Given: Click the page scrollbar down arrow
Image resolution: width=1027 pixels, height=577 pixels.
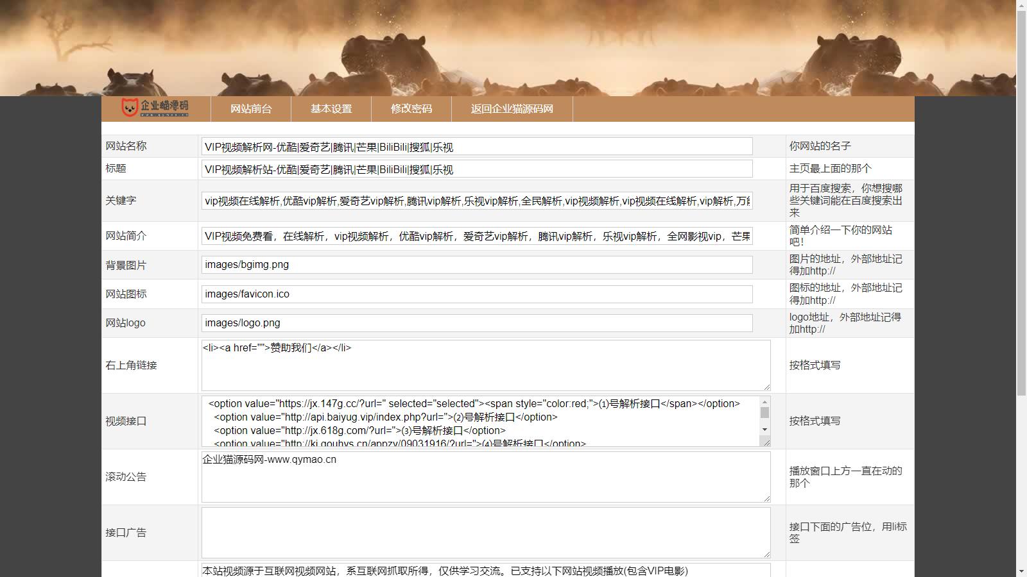Looking at the screenshot, I should (1021, 571).
